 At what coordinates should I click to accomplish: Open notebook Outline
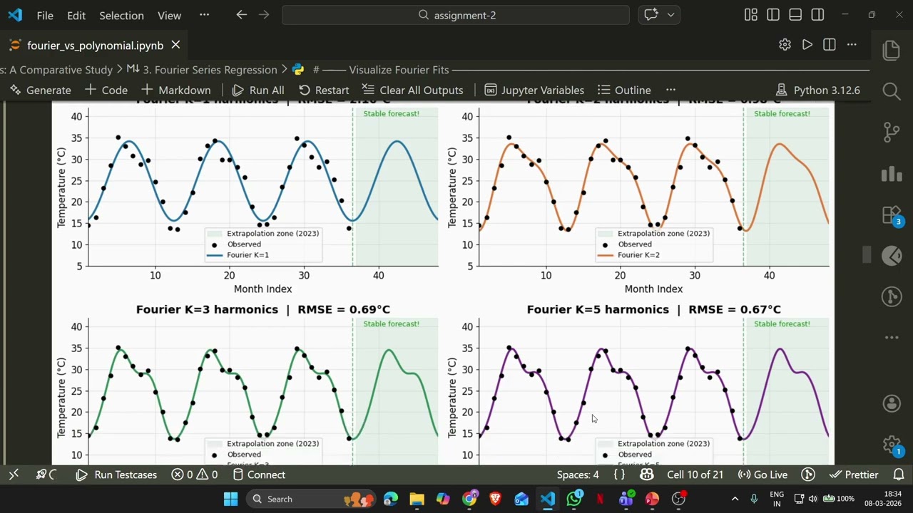pos(624,90)
